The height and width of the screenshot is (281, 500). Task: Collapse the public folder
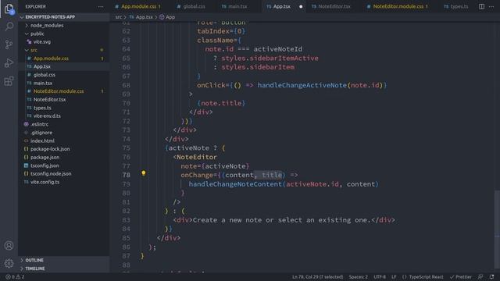click(x=64, y=34)
